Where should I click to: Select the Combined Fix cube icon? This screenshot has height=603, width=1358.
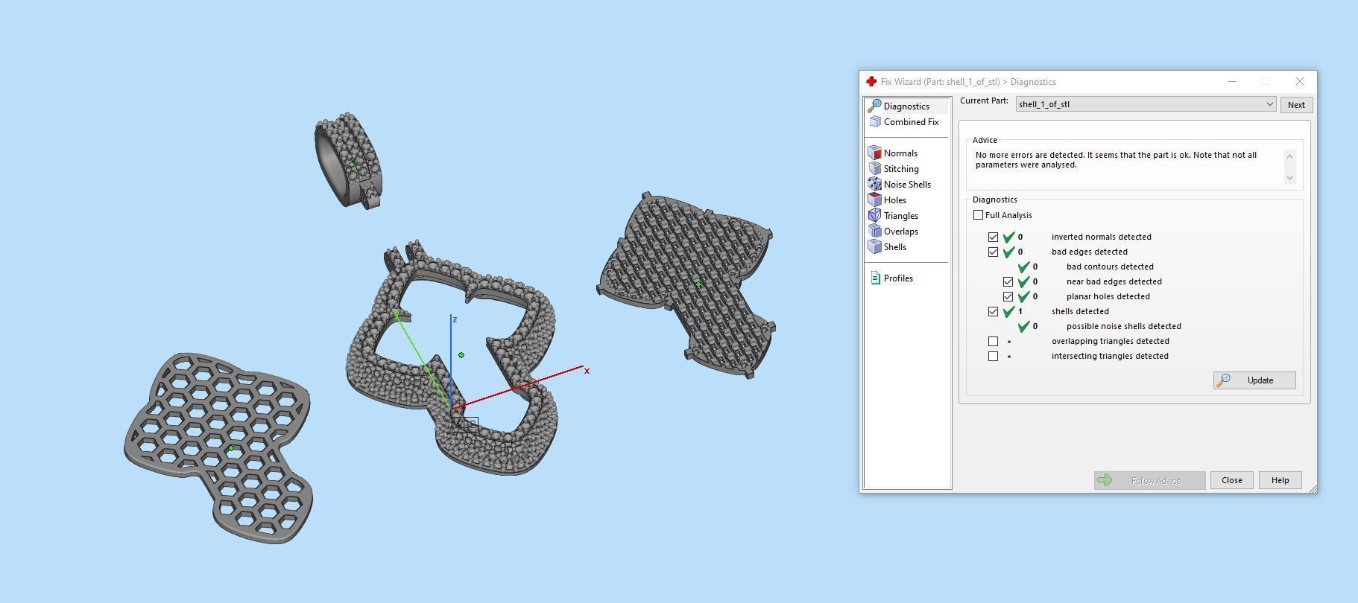pos(875,122)
